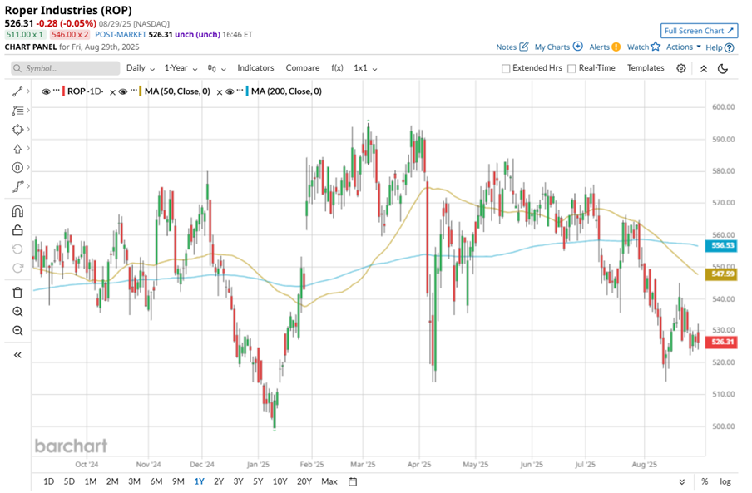This screenshot has width=752, height=493.
Task: Switch the axis to percent scale
Action: click(705, 481)
